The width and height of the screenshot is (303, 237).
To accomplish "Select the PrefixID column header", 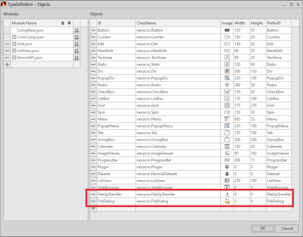I will [x=278, y=23].
